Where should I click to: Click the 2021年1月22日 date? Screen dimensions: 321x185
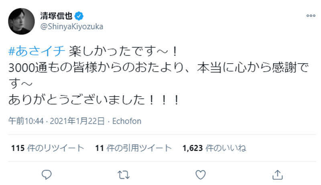tap(77, 121)
